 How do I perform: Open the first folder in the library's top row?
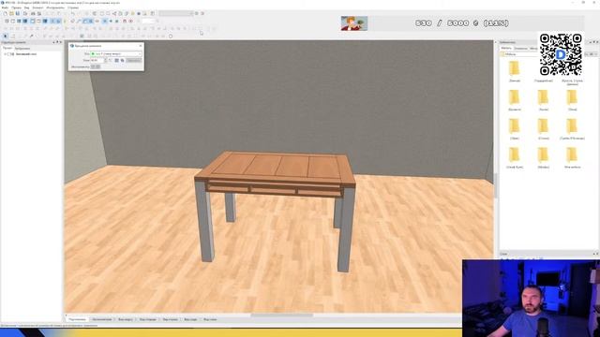515,72
